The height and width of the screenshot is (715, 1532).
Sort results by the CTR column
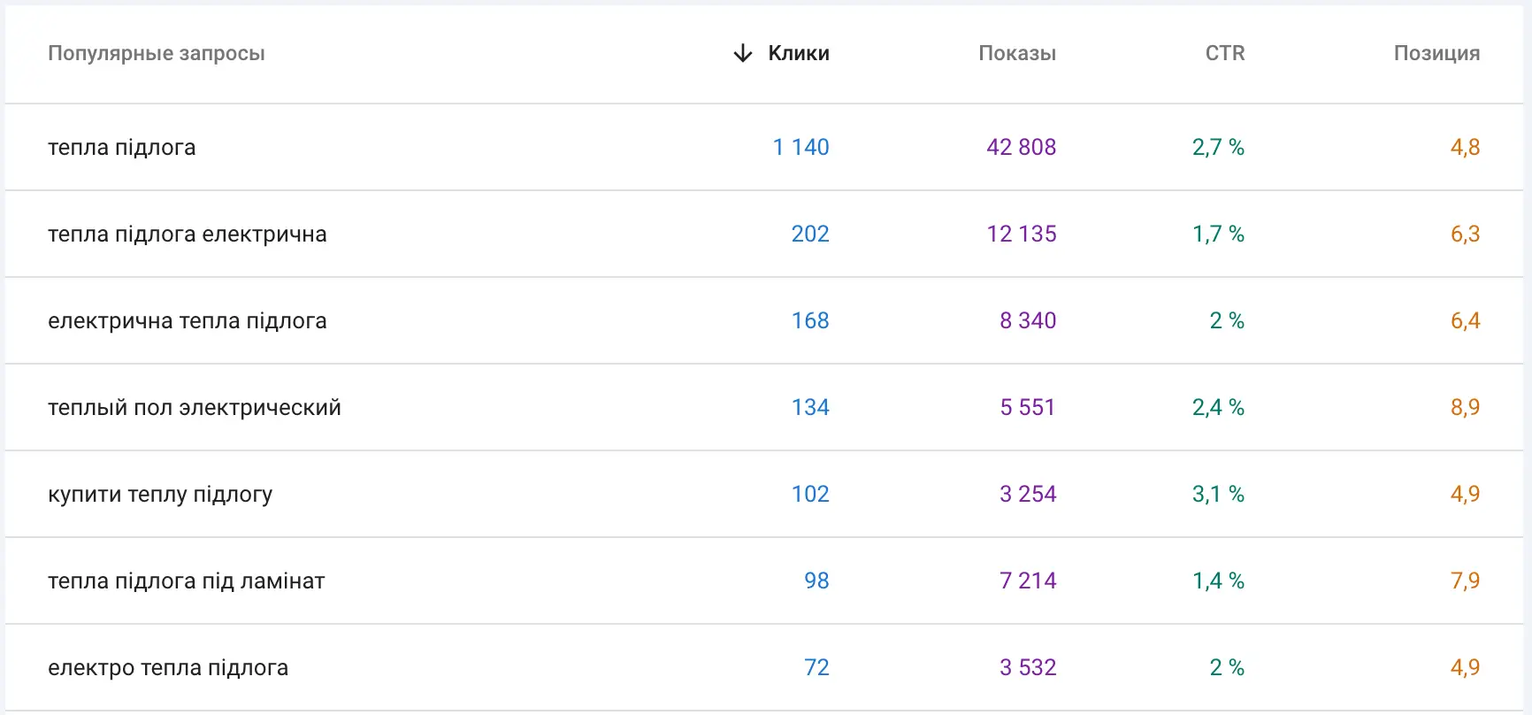coord(1224,53)
